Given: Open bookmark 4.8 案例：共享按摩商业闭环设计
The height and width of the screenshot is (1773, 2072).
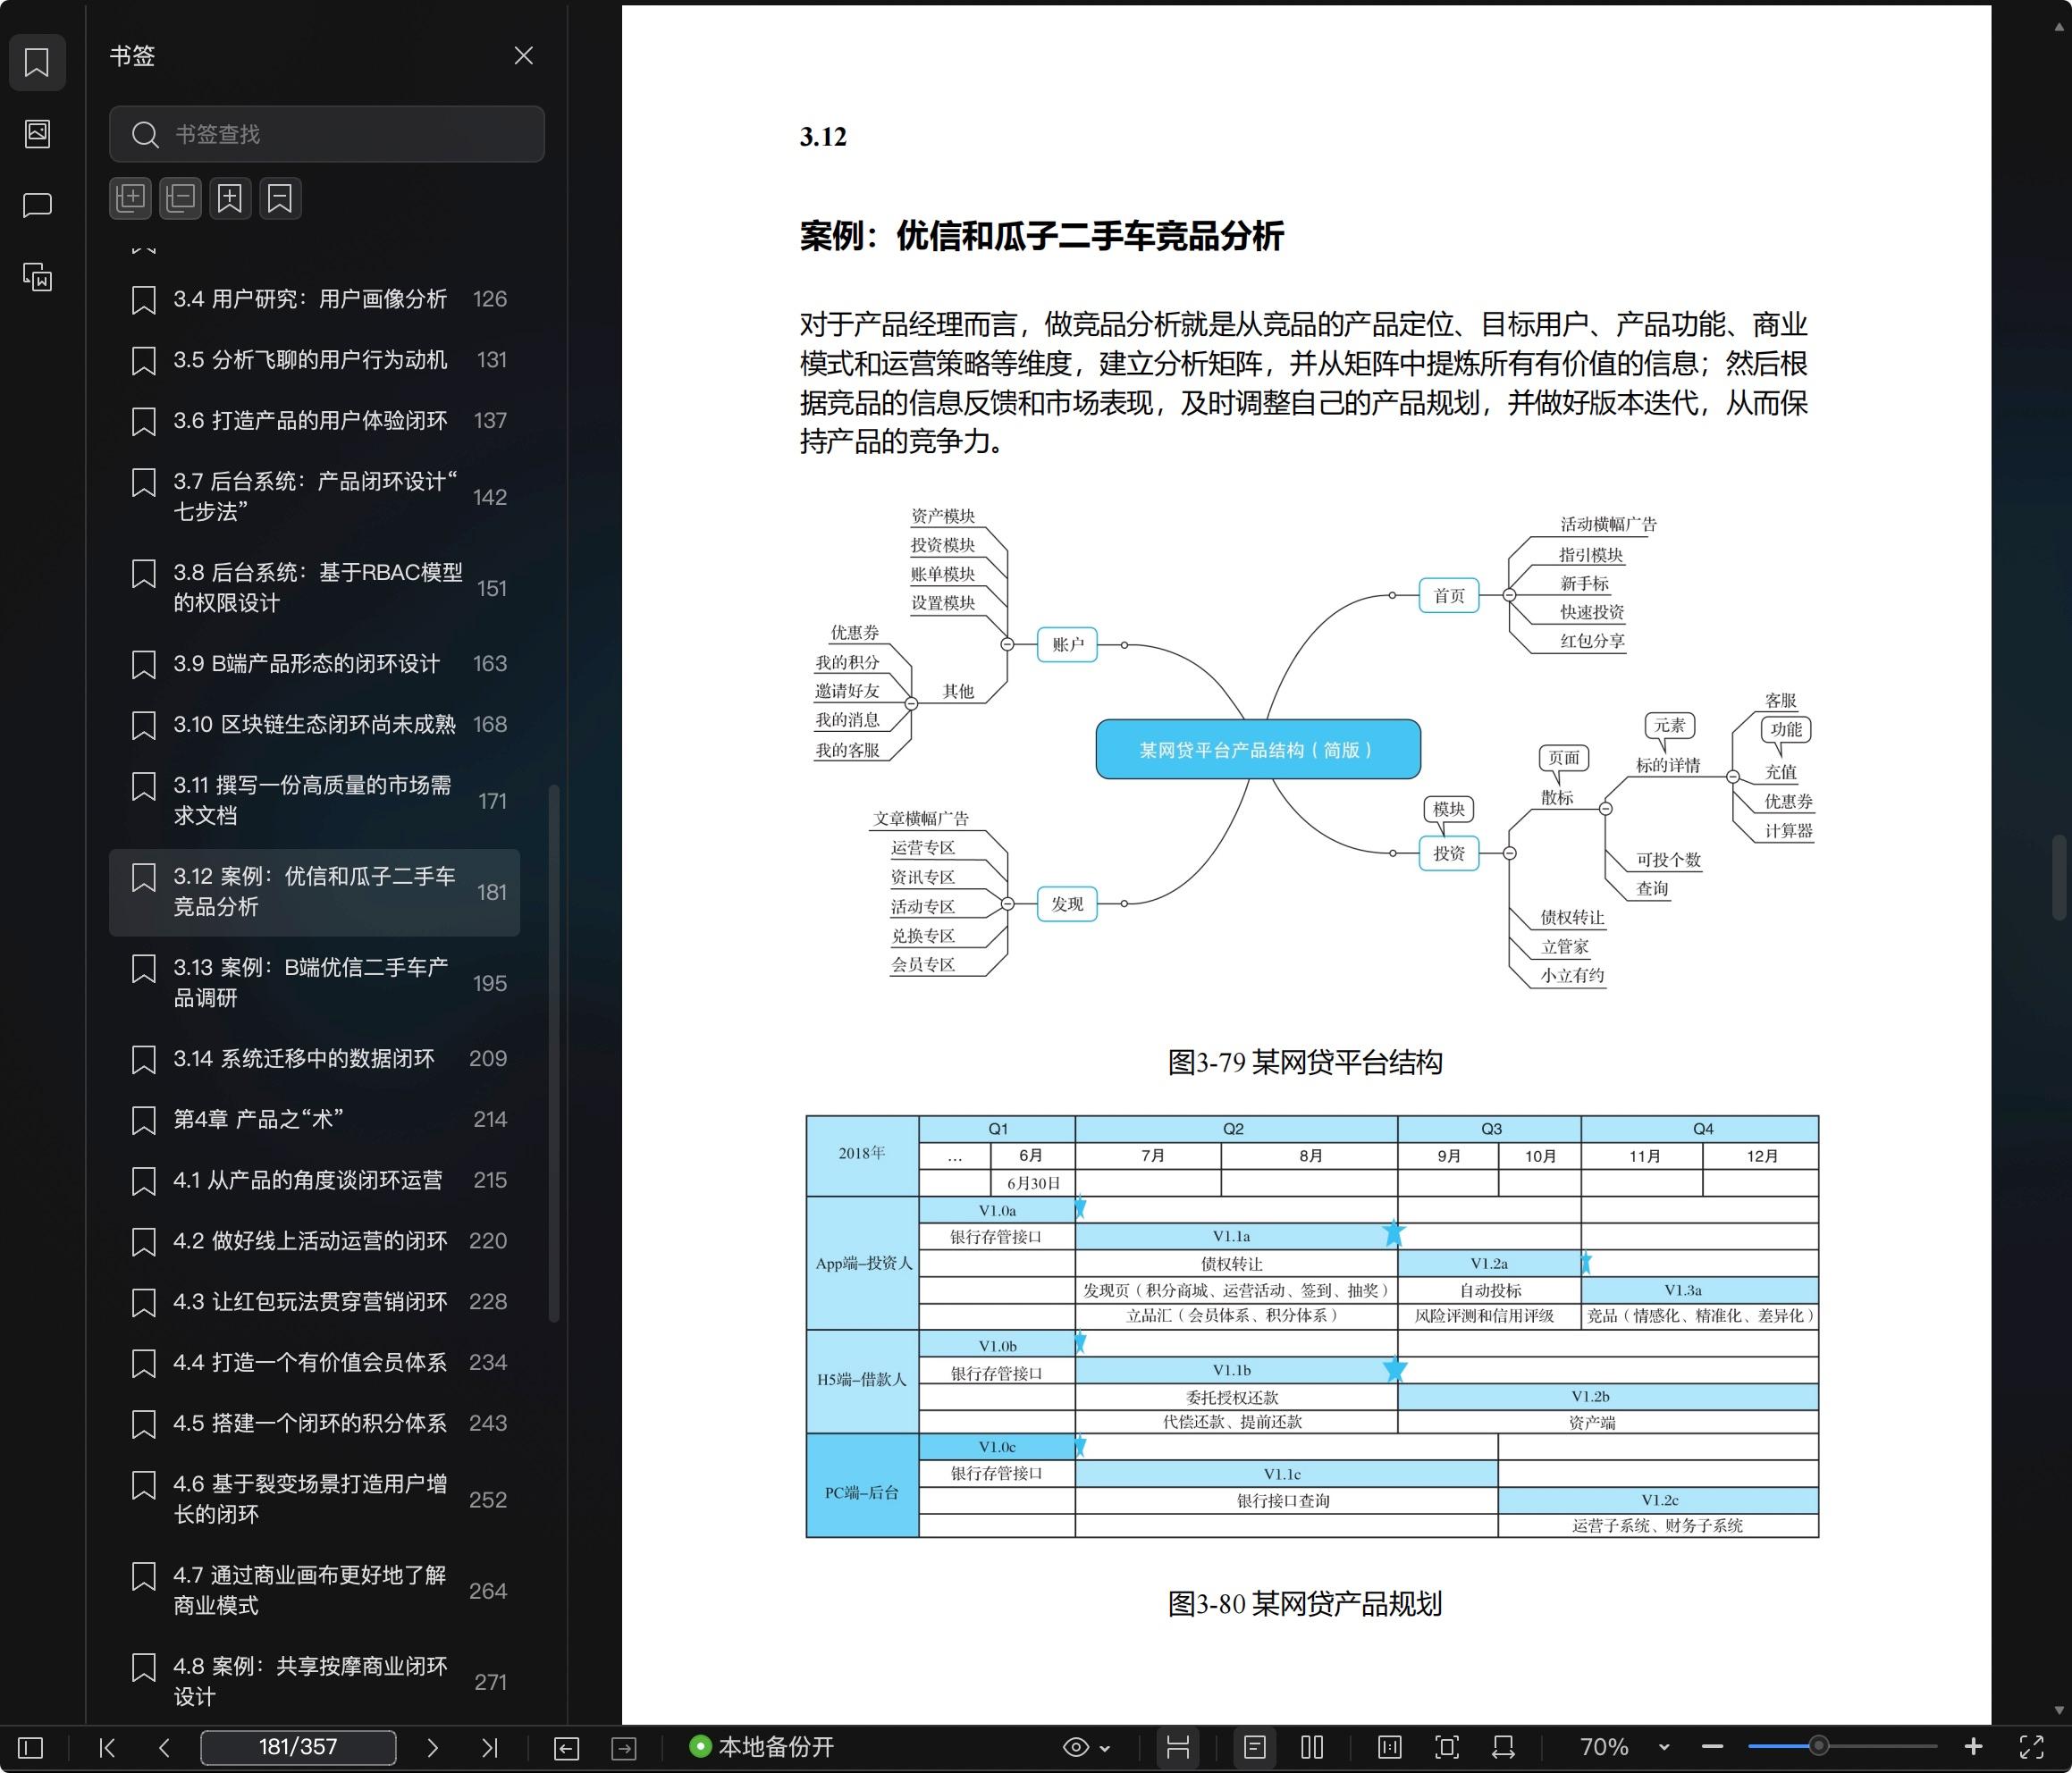Looking at the screenshot, I should [314, 1682].
